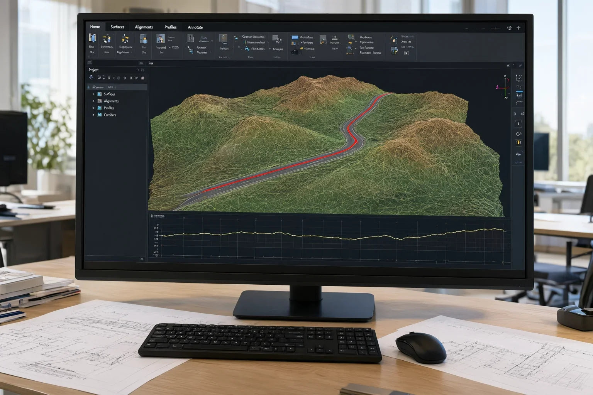Click the first large icon on the Home ribbon

click(92, 38)
